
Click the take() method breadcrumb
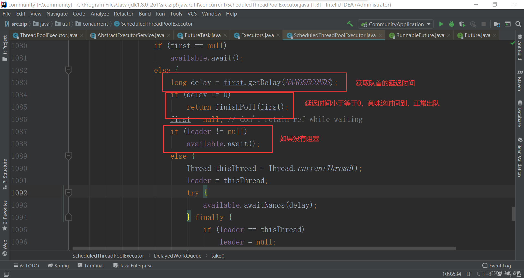pos(218,256)
